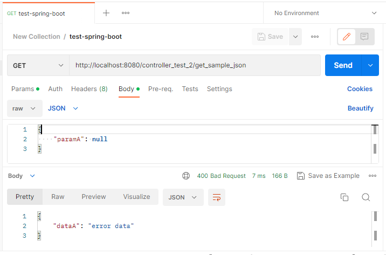Expand the GET method dropdown
Viewport: 386px width, 255px height.
[x=38, y=65]
